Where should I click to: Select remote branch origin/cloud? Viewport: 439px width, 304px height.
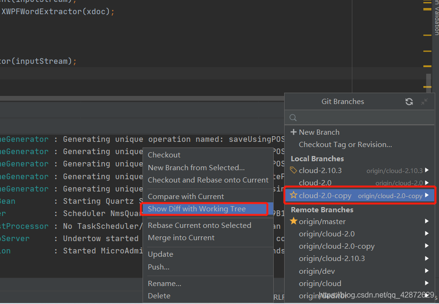click(359, 283)
